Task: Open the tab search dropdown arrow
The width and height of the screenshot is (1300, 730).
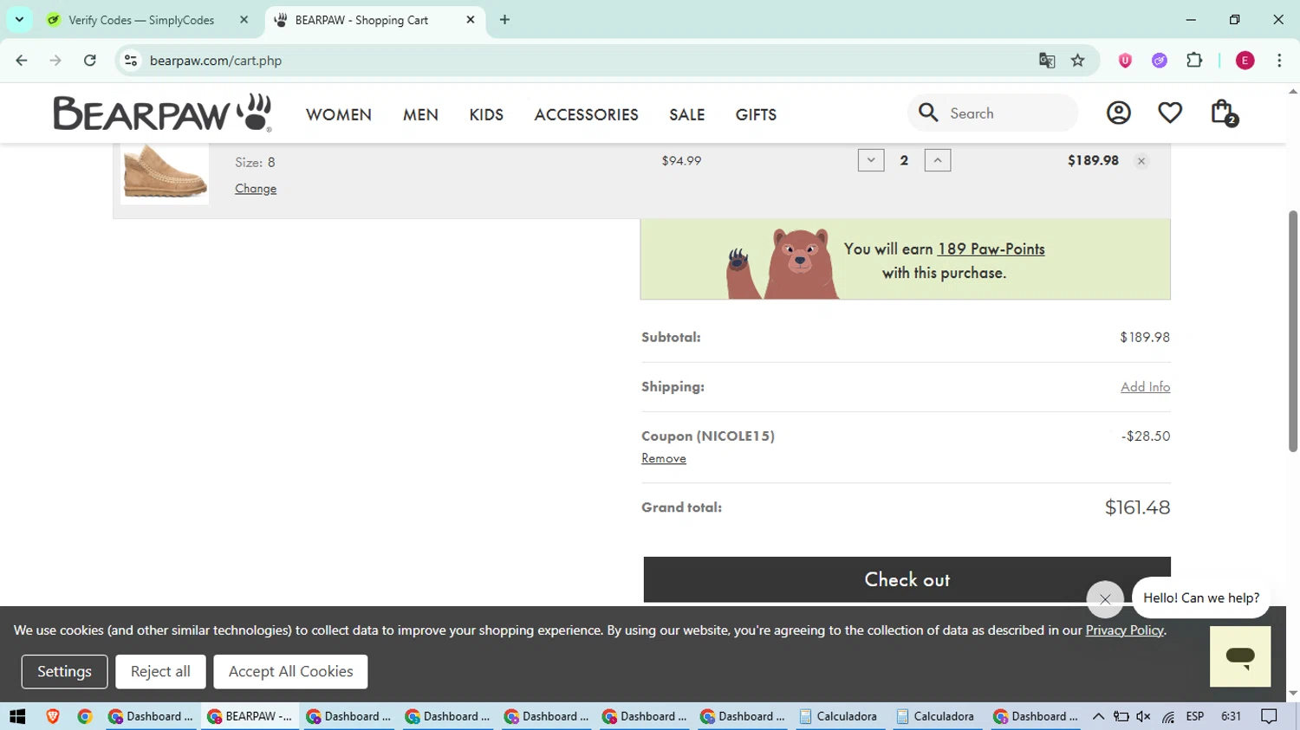Action: [x=19, y=20]
